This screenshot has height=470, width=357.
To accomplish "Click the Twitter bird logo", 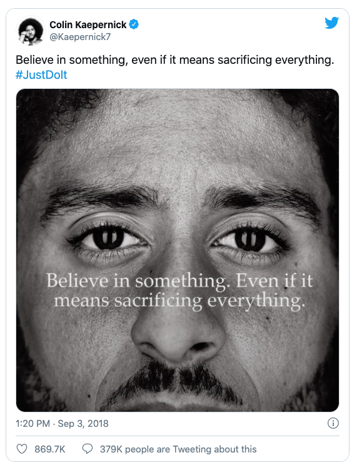I will (x=331, y=23).
